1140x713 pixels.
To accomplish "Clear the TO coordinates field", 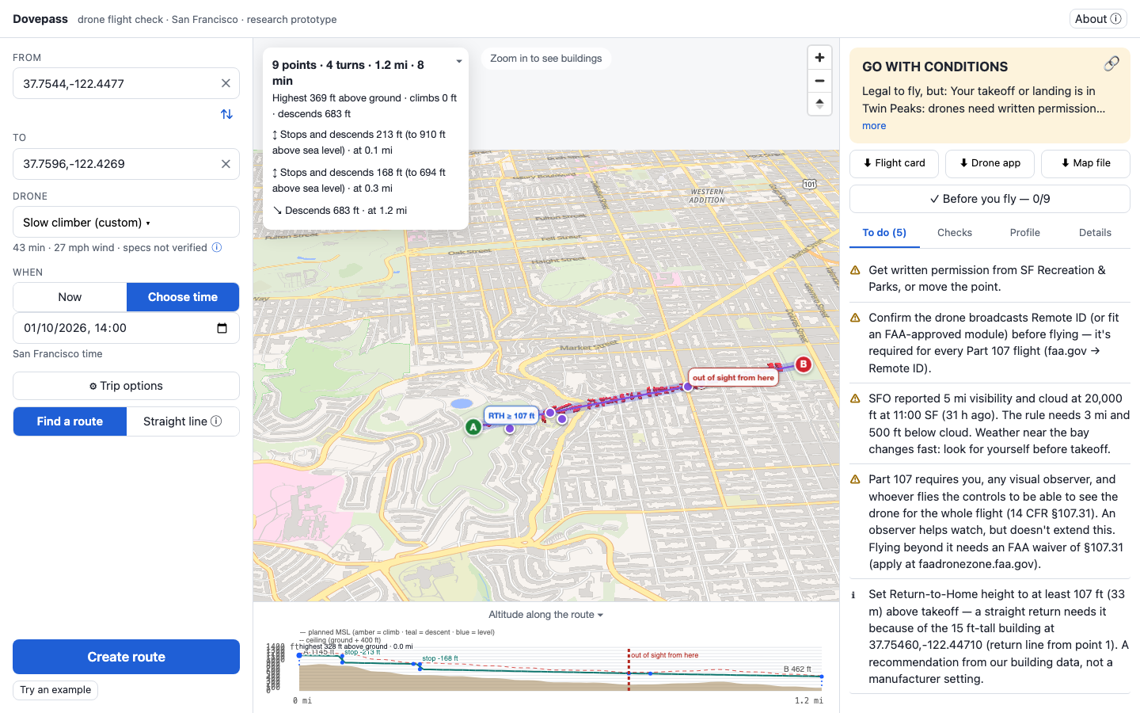I will tap(226, 164).
